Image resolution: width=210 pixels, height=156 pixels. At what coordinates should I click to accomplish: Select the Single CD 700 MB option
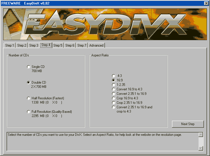pyautogui.click(x=29, y=67)
